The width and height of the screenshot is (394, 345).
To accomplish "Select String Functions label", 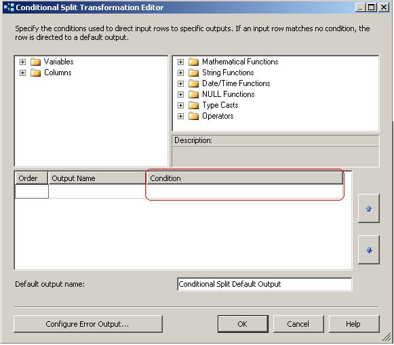I will pos(228,73).
